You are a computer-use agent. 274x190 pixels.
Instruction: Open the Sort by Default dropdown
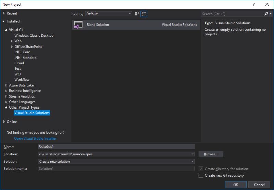(x=109, y=14)
